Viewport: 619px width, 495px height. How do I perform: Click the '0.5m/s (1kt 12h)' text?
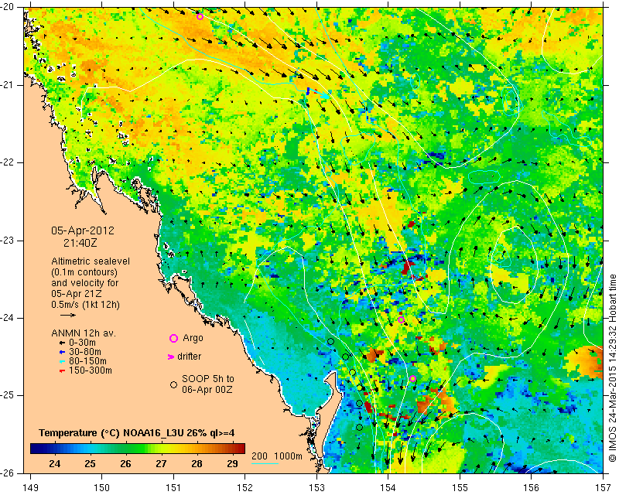click(85, 305)
